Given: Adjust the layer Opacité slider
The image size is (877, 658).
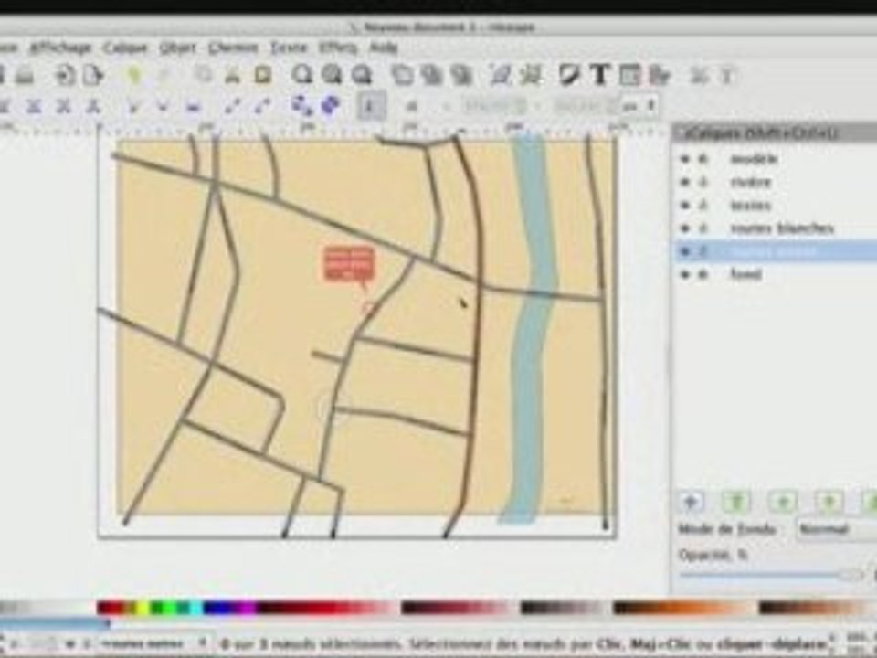Looking at the screenshot, I should tap(772, 575).
